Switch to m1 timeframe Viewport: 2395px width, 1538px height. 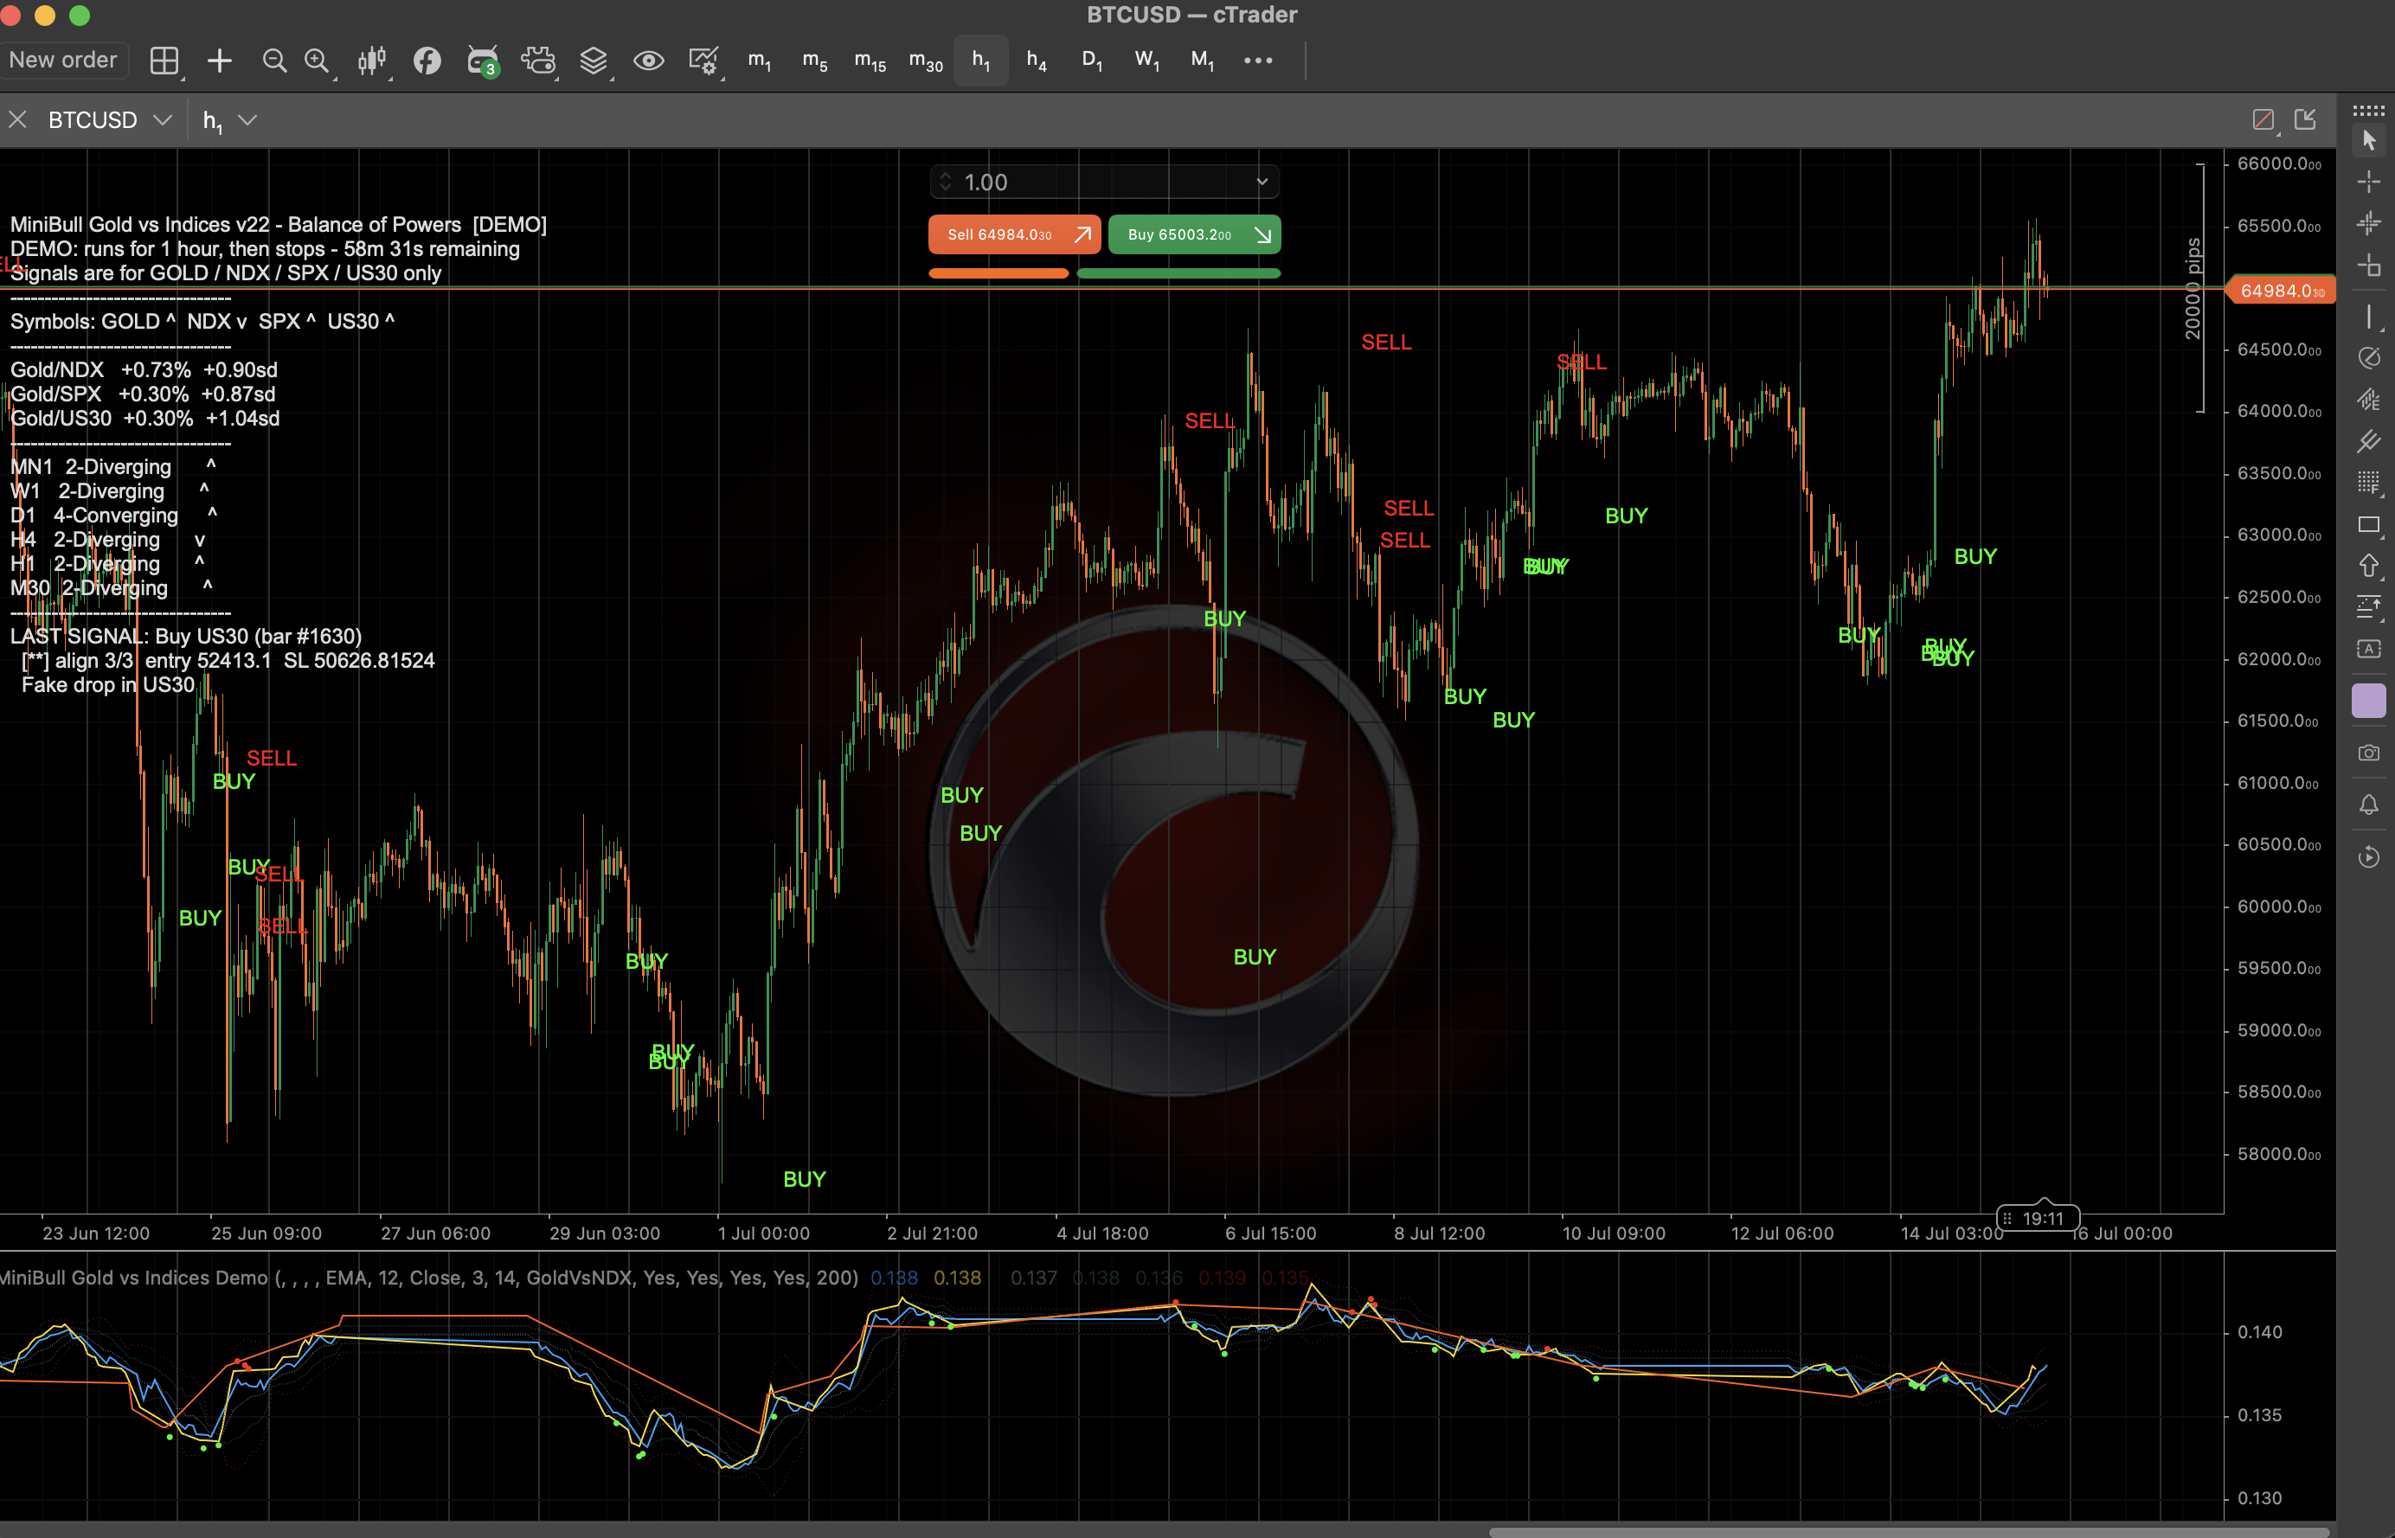pyautogui.click(x=759, y=61)
